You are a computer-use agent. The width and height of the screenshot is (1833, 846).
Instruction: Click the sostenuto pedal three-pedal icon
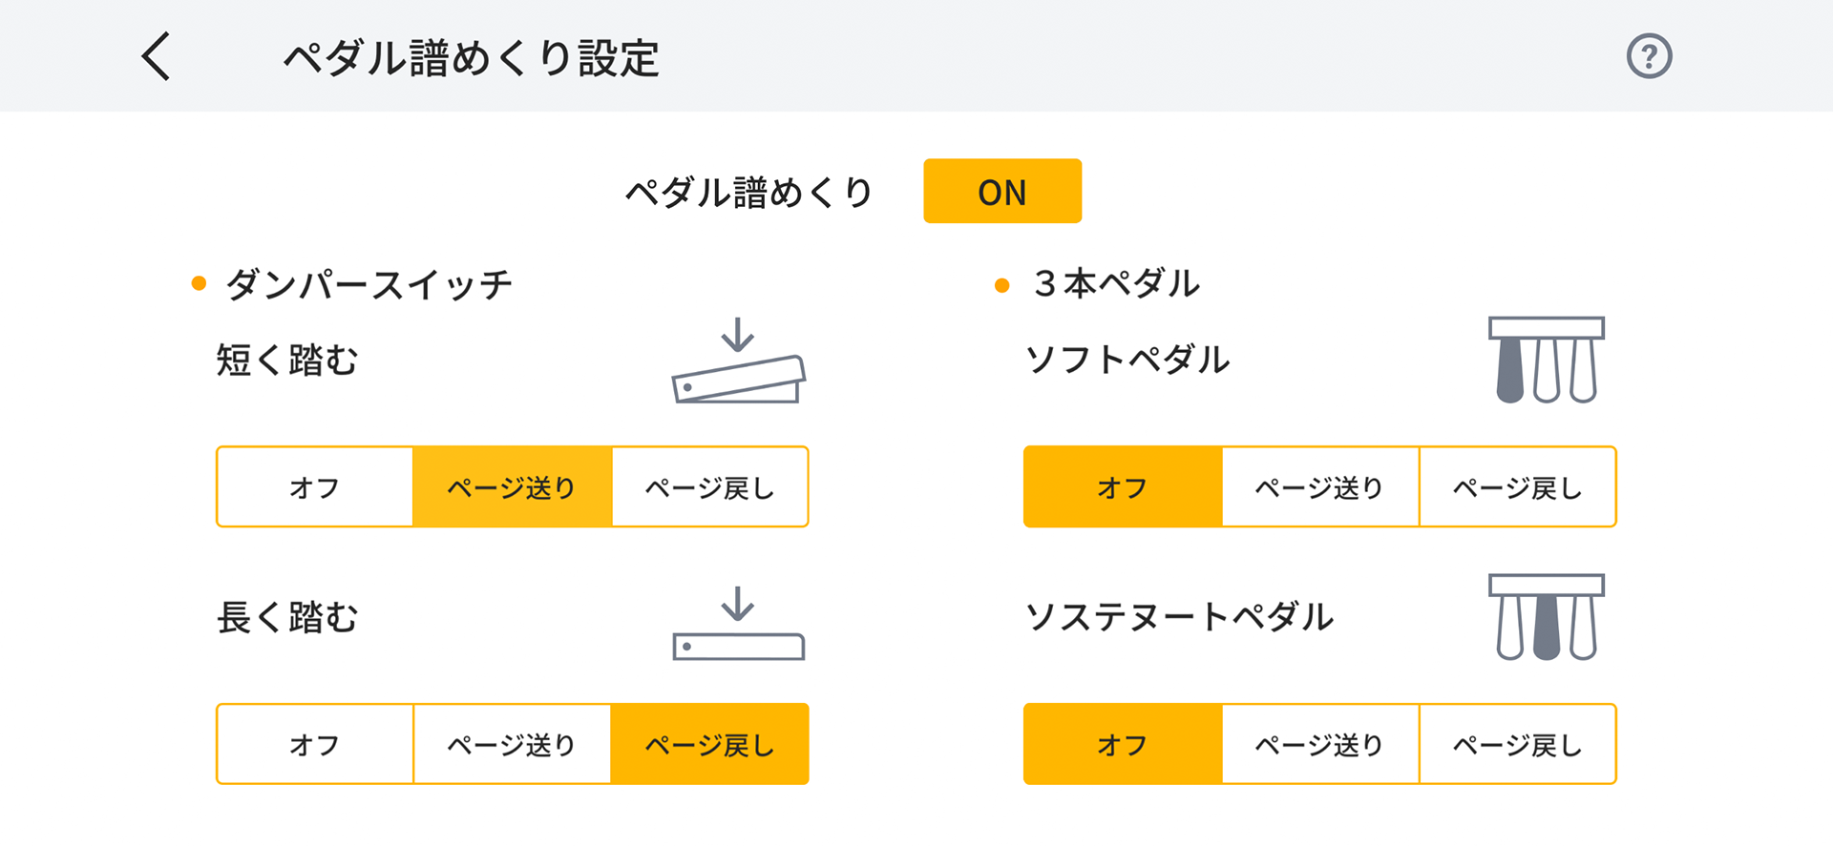coord(1546,618)
